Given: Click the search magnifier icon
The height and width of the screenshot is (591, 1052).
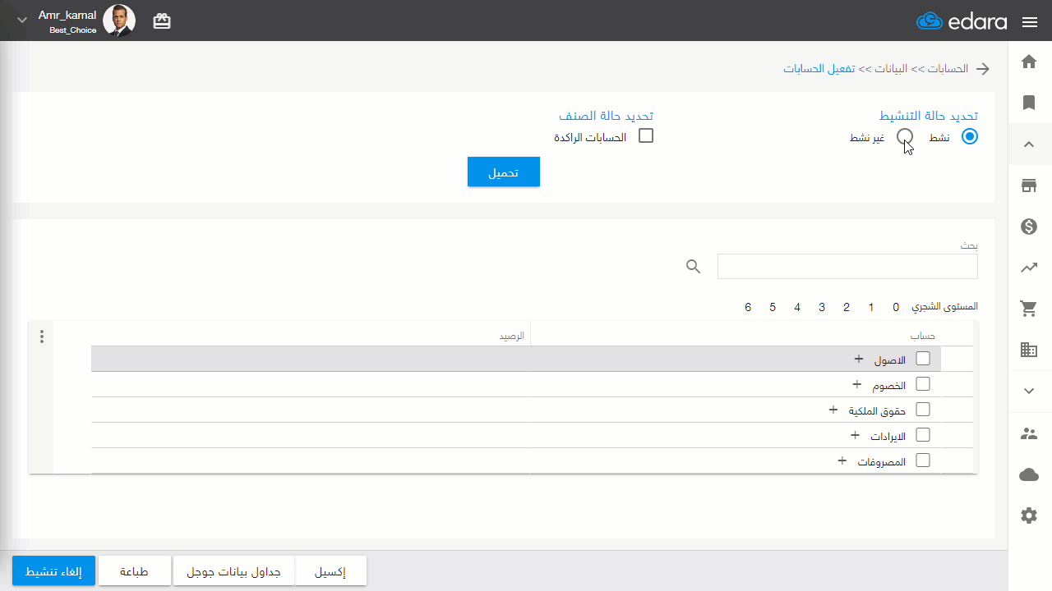Looking at the screenshot, I should point(693,267).
